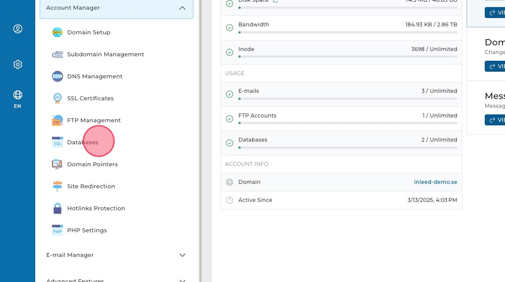Screen dimensions: 505x282
Task: Click the Hotlinks Protection padlock icon
Action: click(57, 209)
